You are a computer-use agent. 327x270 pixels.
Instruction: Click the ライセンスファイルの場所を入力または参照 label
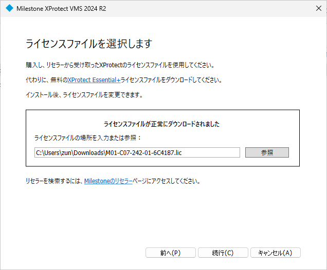pyautogui.click(x=87, y=138)
